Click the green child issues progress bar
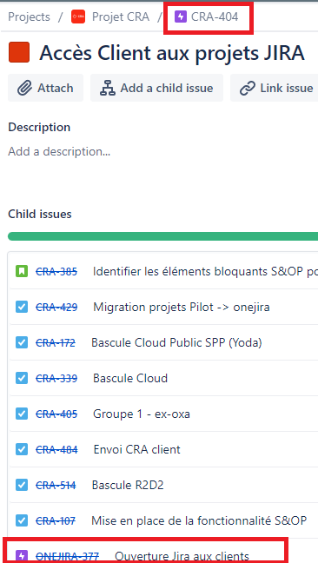318x563 pixels. 162,236
